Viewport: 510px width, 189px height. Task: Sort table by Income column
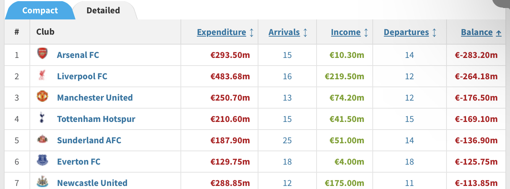pos(346,32)
